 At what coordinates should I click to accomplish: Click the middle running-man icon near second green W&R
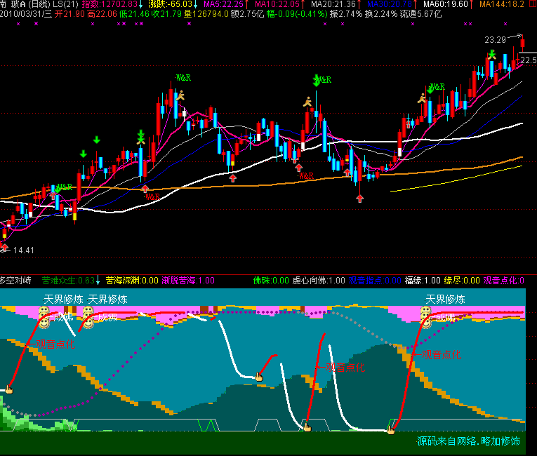307,102
